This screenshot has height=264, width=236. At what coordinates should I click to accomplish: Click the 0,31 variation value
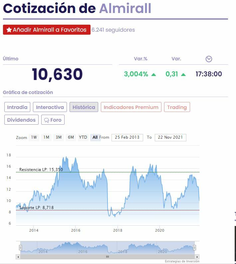[x=172, y=74]
